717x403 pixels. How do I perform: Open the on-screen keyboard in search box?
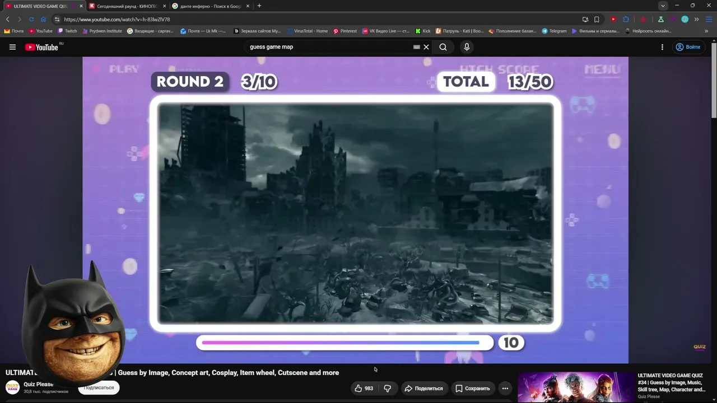click(x=416, y=47)
